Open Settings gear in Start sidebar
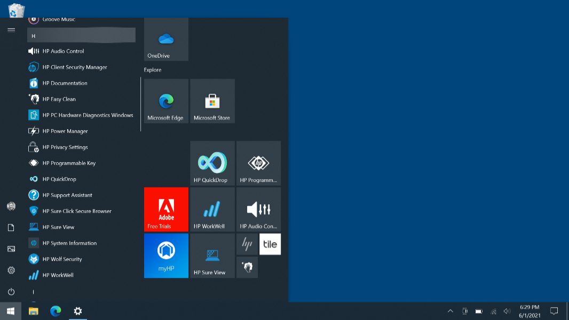The image size is (569, 320). [x=11, y=270]
